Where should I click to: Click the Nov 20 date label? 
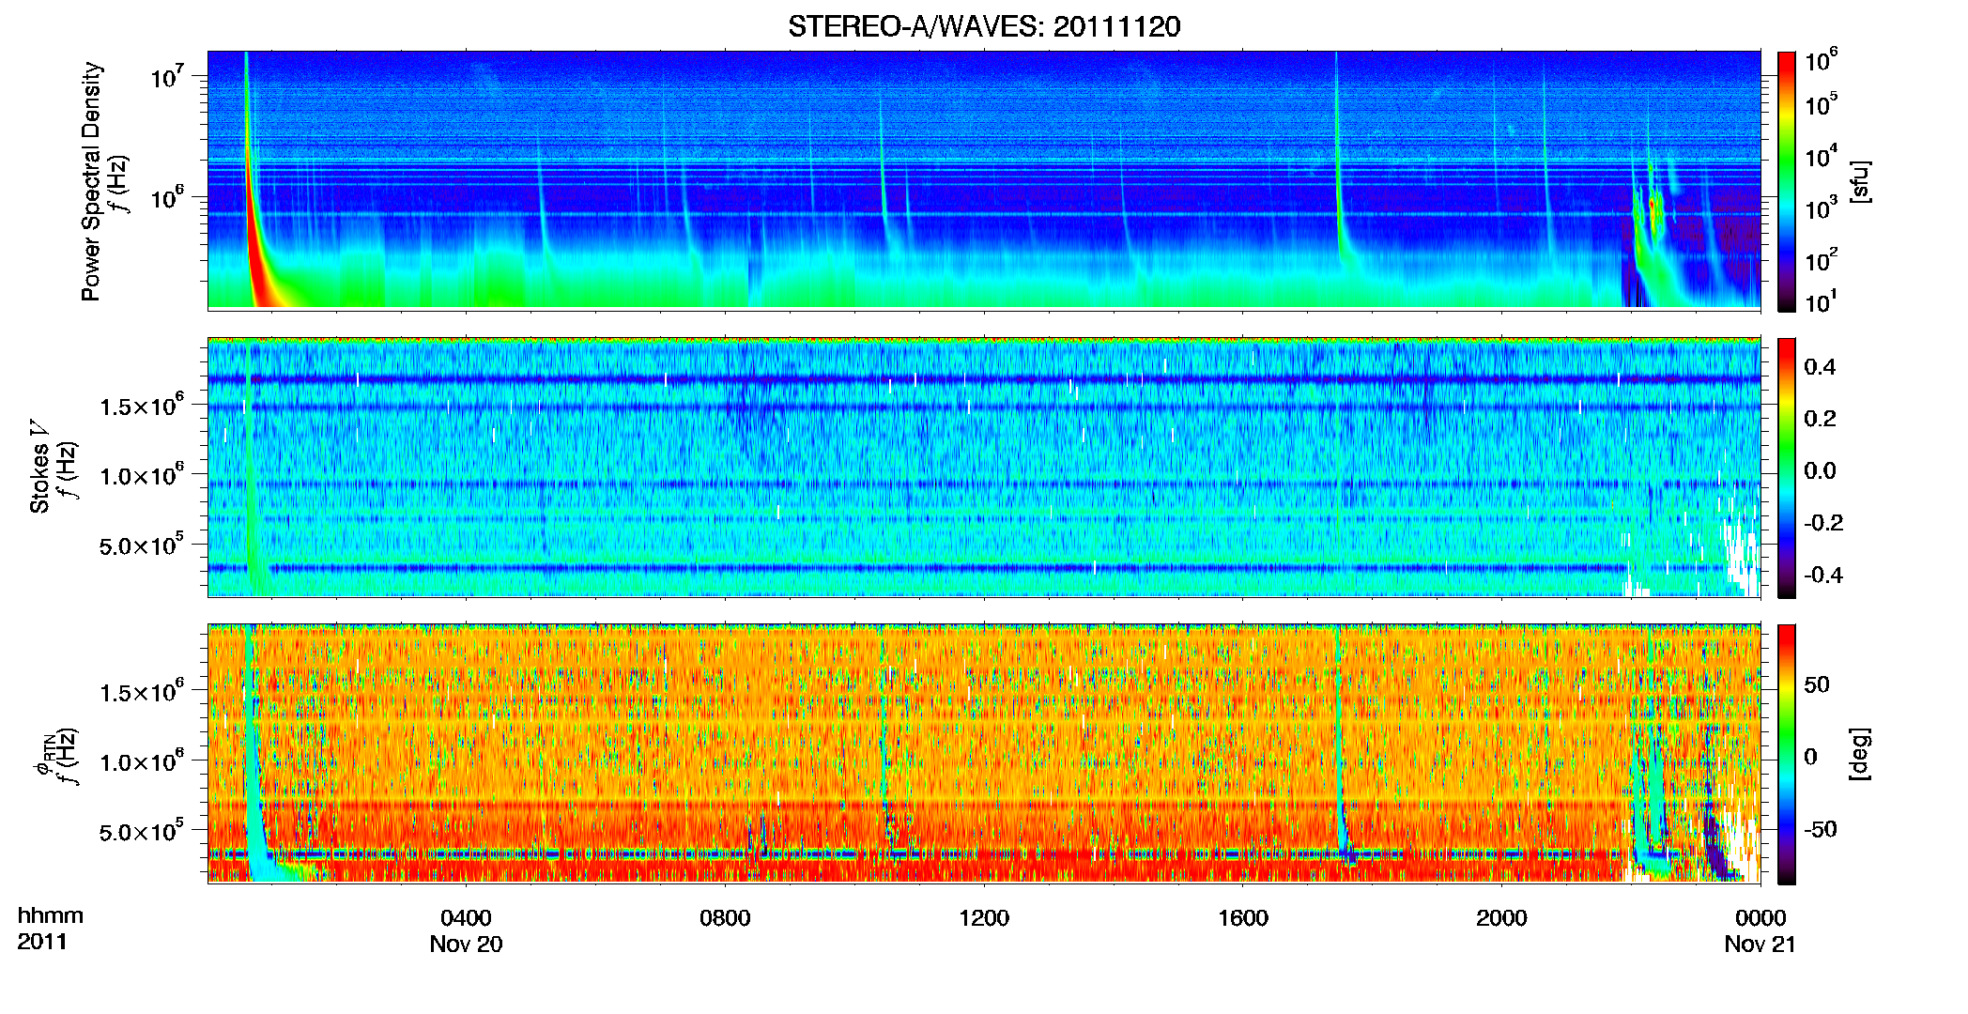466,945
